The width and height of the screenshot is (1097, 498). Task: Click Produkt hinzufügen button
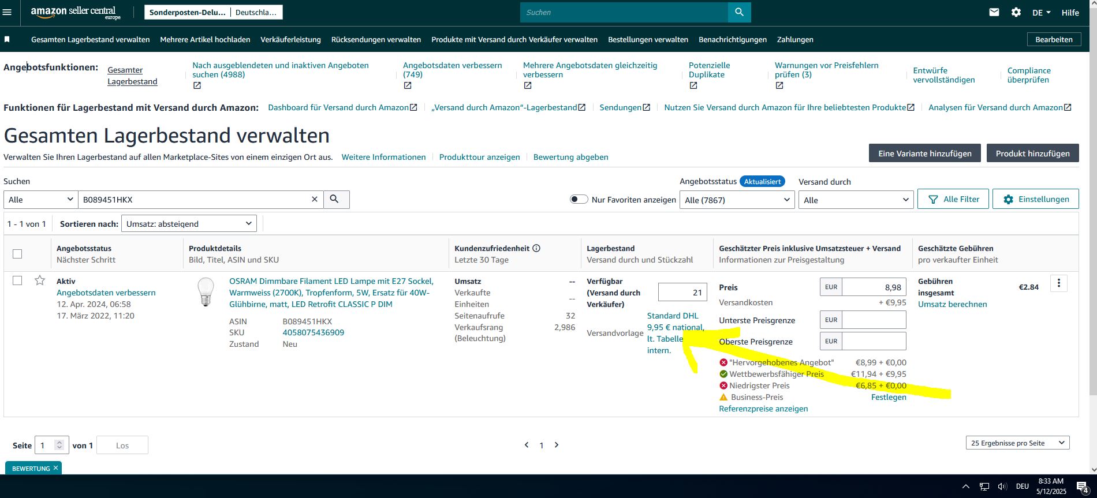coord(1032,153)
